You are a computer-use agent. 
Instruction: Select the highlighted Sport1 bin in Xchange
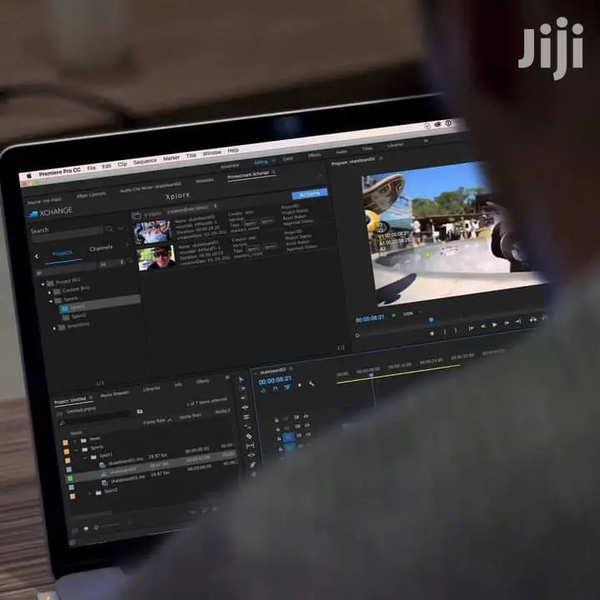pos(100,306)
